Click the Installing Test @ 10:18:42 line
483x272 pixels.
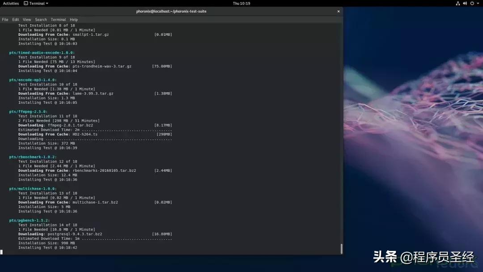click(x=47, y=247)
